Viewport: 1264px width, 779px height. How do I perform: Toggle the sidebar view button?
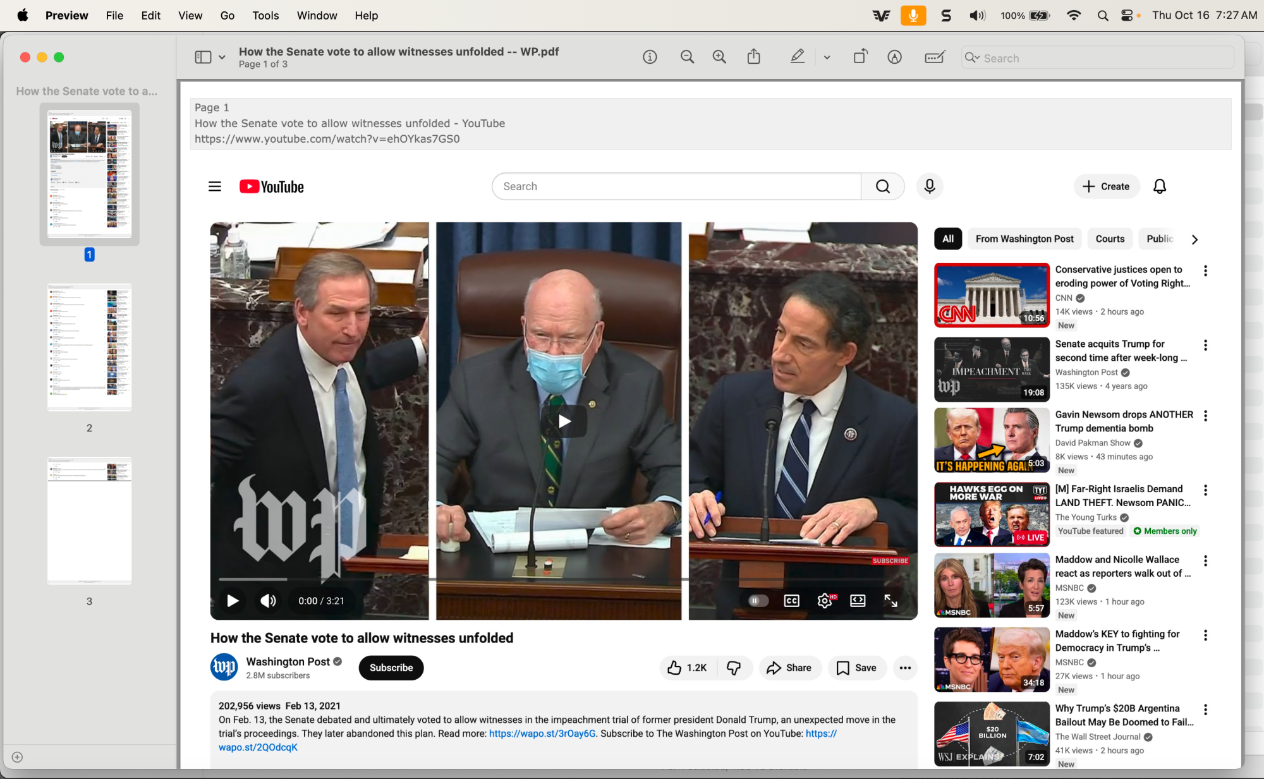[x=203, y=57]
